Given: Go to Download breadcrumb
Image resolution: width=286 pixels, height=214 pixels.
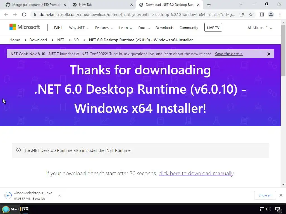Looking at the screenshot, I should [x=38, y=40].
